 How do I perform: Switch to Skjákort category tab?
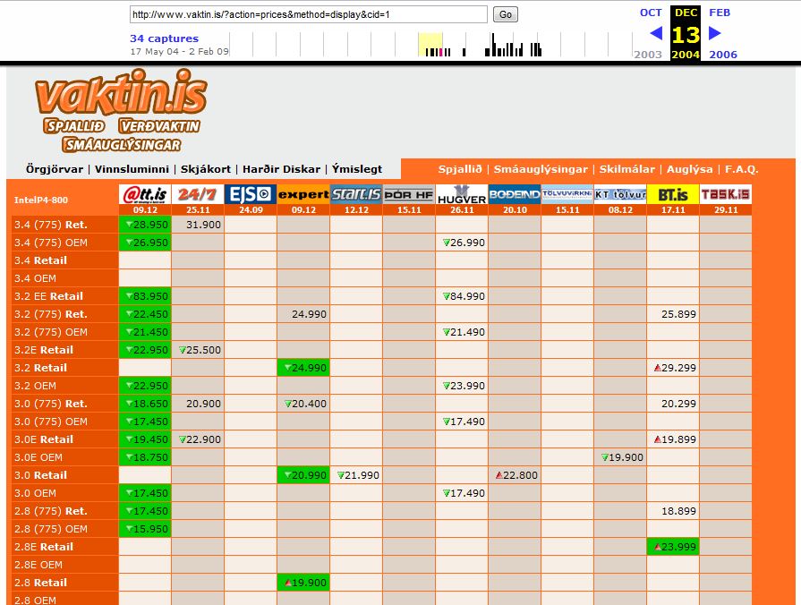click(206, 169)
